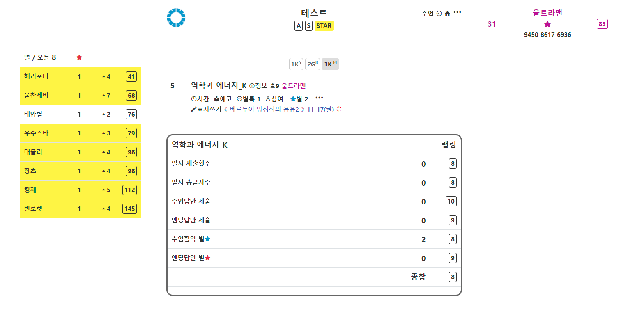Open the 베르누이 방정식의 응용2 link
The width and height of the screenshot is (628, 321).
264,109
